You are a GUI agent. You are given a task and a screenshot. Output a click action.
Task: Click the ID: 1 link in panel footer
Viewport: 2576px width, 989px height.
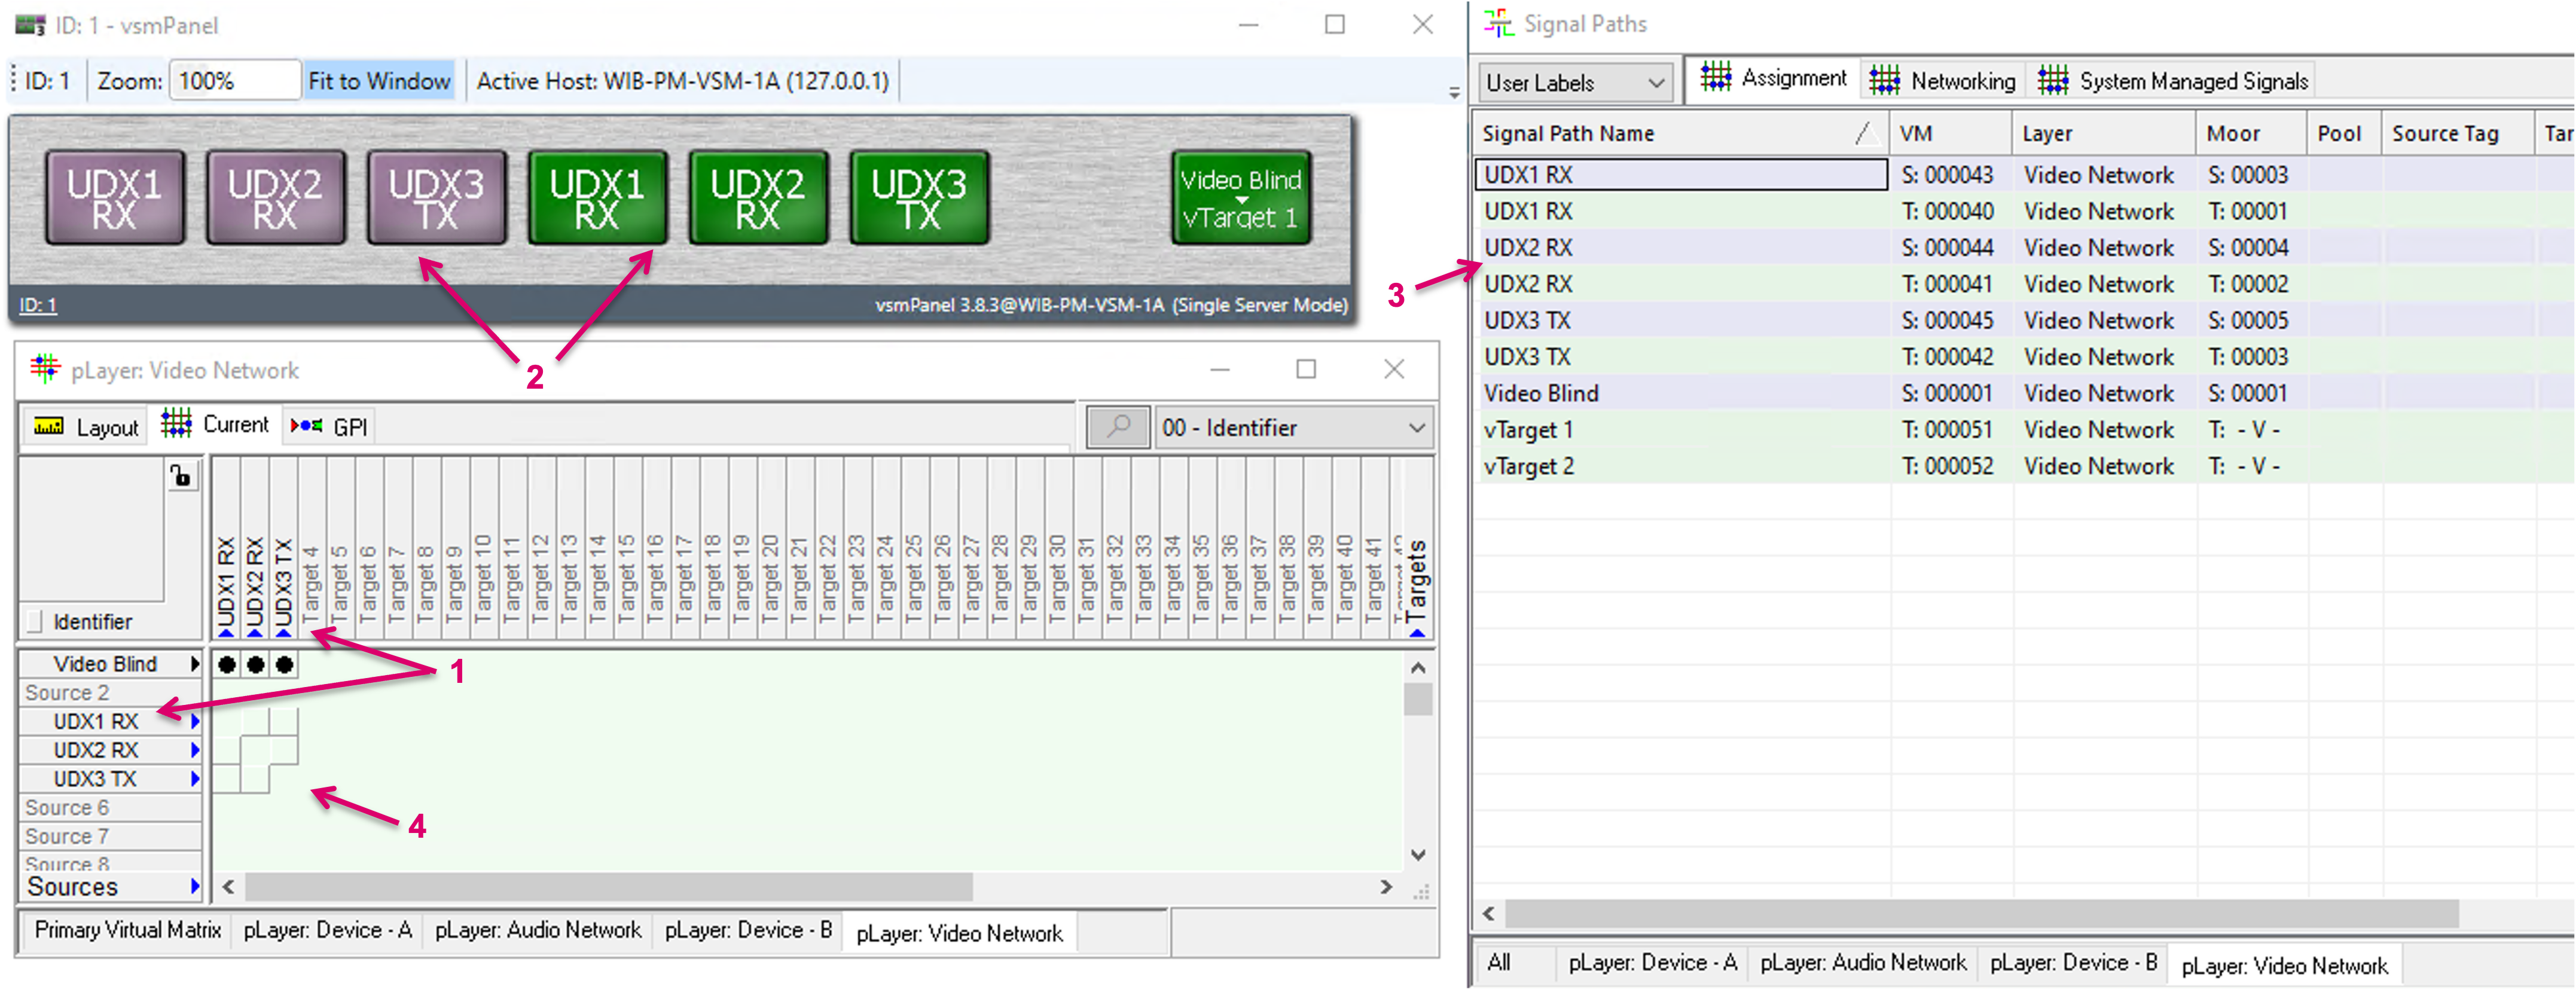(38, 305)
